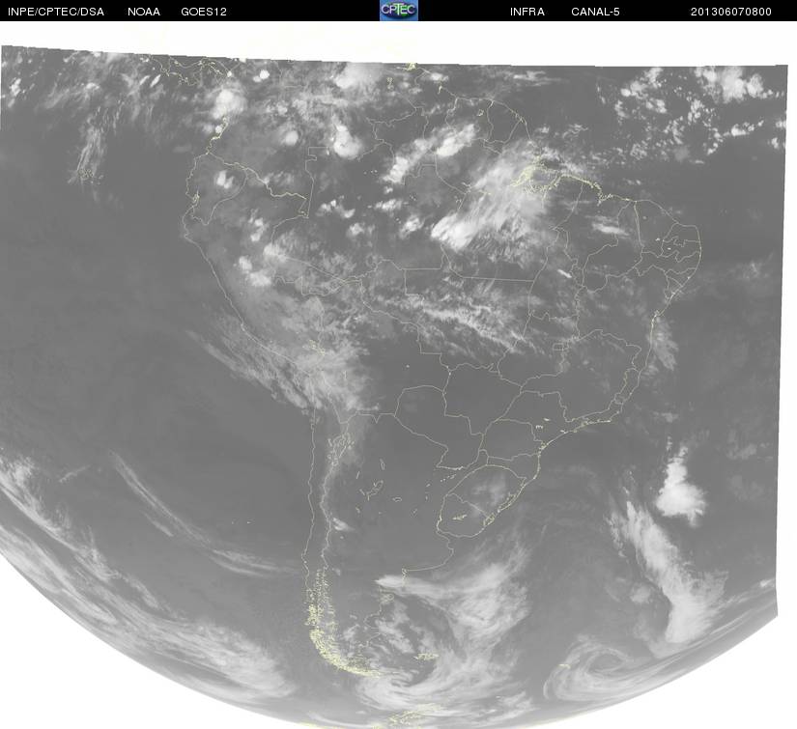Image resolution: width=797 pixels, height=729 pixels.
Task: Click the GOES12 satellite label
Action: [204, 12]
